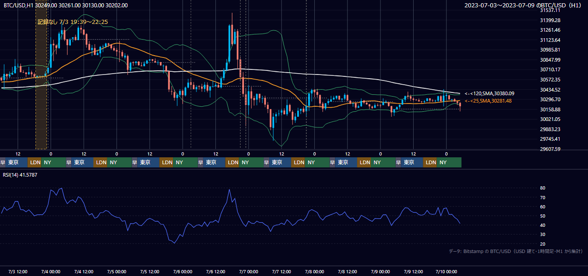Click the 記録なし 7/3 19:39〜22:25 annotation

pyautogui.click(x=73, y=22)
